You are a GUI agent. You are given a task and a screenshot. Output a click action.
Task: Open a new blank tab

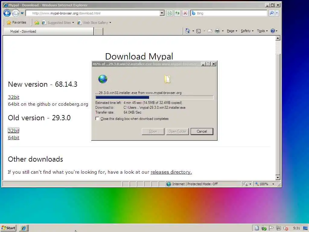(98, 31)
